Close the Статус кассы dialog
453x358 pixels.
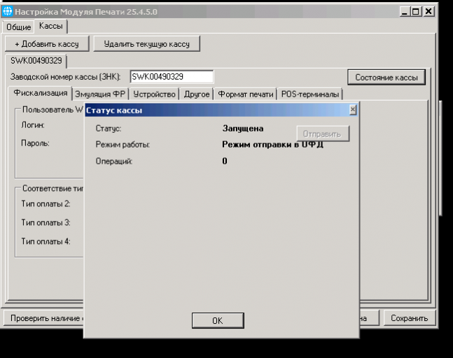tap(353, 110)
